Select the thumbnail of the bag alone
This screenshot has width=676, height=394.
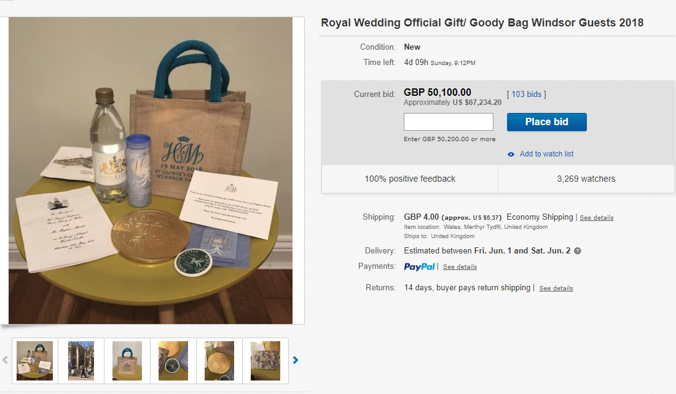127,361
